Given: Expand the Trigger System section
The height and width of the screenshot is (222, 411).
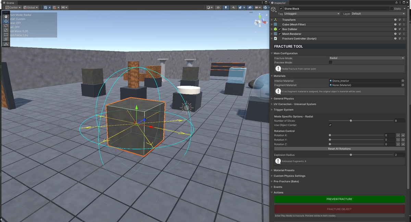Looking at the screenshot, I should (x=272, y=110).
